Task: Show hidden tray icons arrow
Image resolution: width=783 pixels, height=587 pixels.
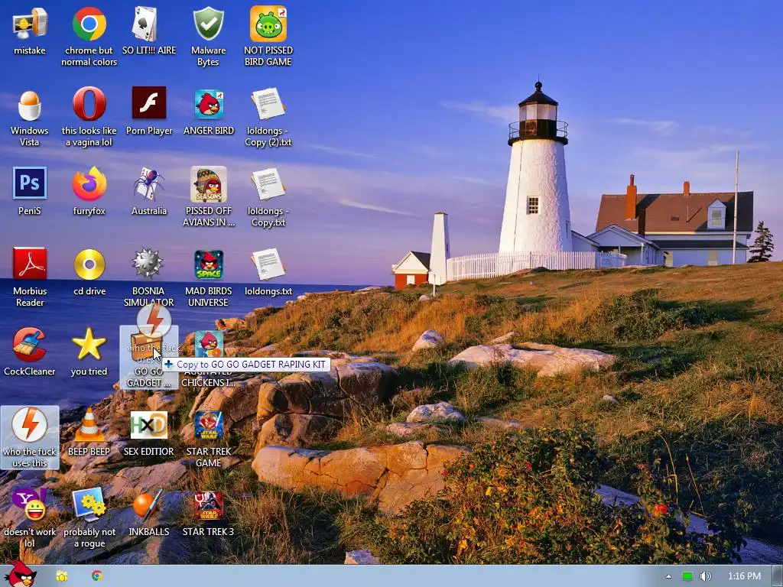Action: point(668,576)
